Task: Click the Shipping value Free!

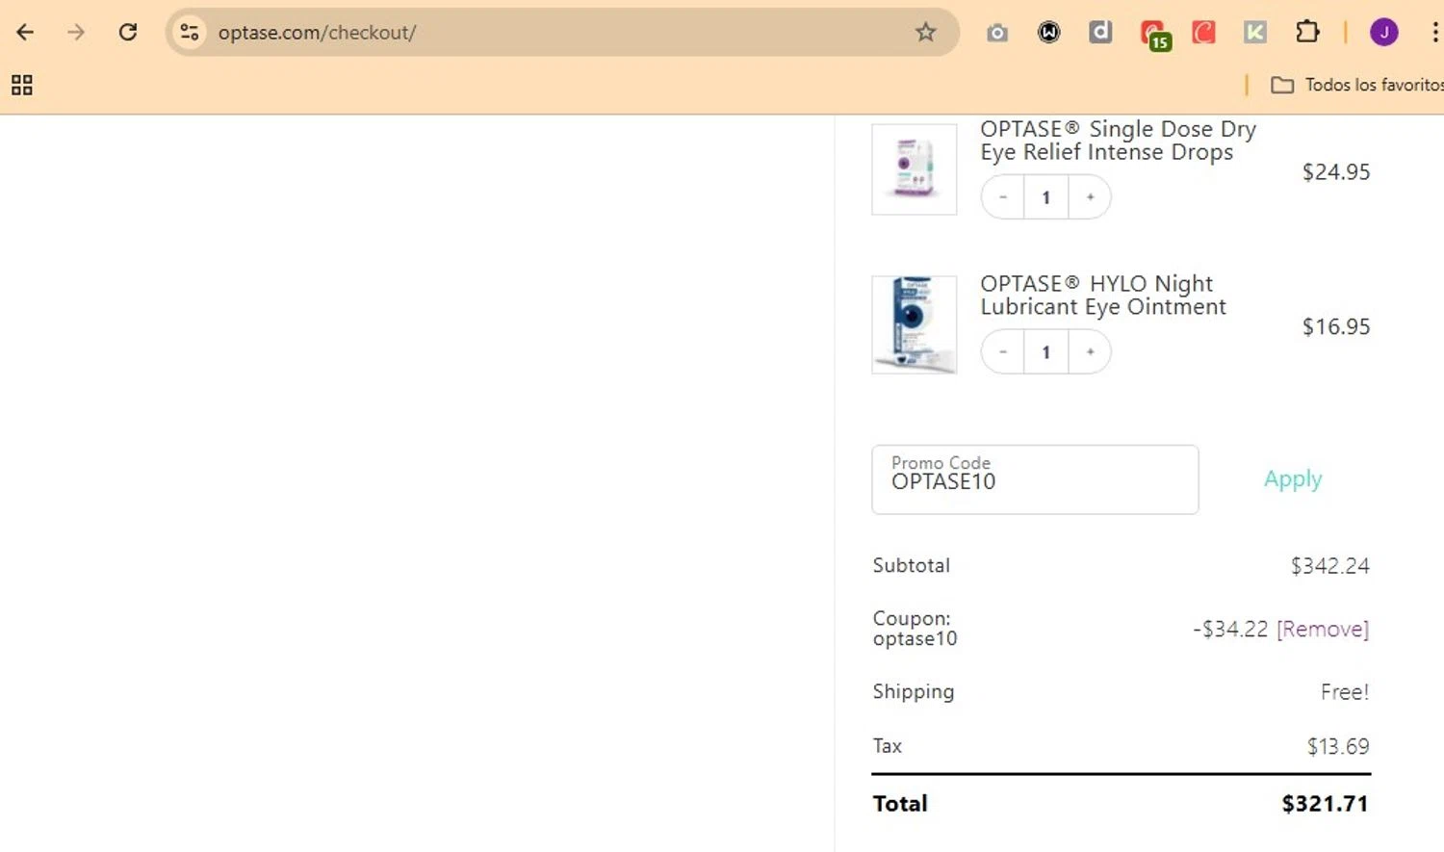Action: pyautogui.click(x=1345, y=692)
